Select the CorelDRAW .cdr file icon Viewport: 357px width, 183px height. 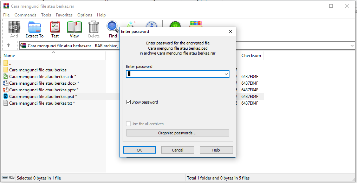click(x=6, y=76)
